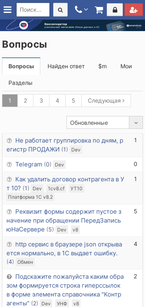This screenshot has height=307, width=145.
Task: Open the phone contacts dropdown
Action: (x=81, y=10)
